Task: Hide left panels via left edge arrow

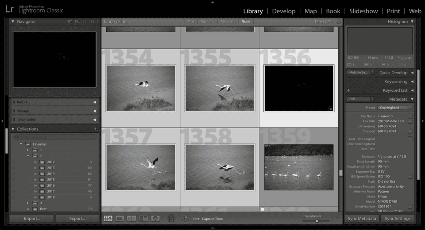Action: coord(2,121)
